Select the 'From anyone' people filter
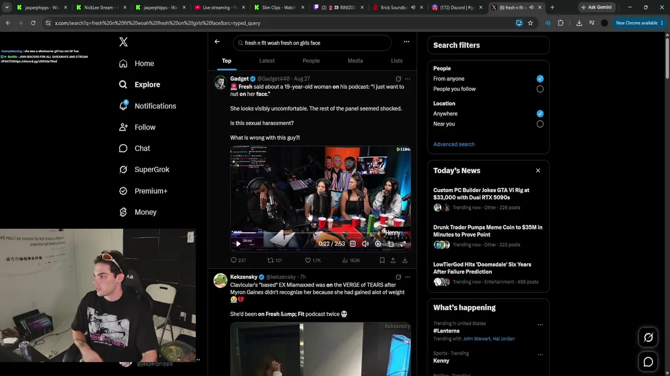 click(540, 78)
